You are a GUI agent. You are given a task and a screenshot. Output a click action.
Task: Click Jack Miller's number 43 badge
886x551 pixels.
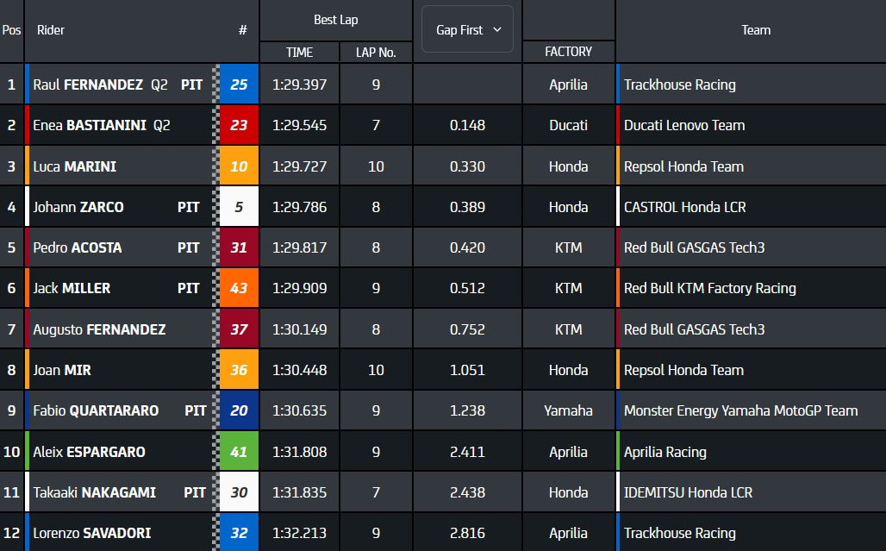tap(239, 288)
